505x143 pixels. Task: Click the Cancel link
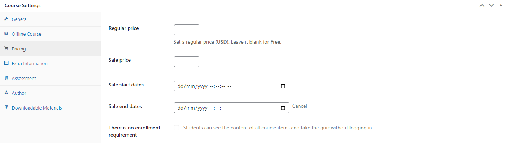point(300,106)
